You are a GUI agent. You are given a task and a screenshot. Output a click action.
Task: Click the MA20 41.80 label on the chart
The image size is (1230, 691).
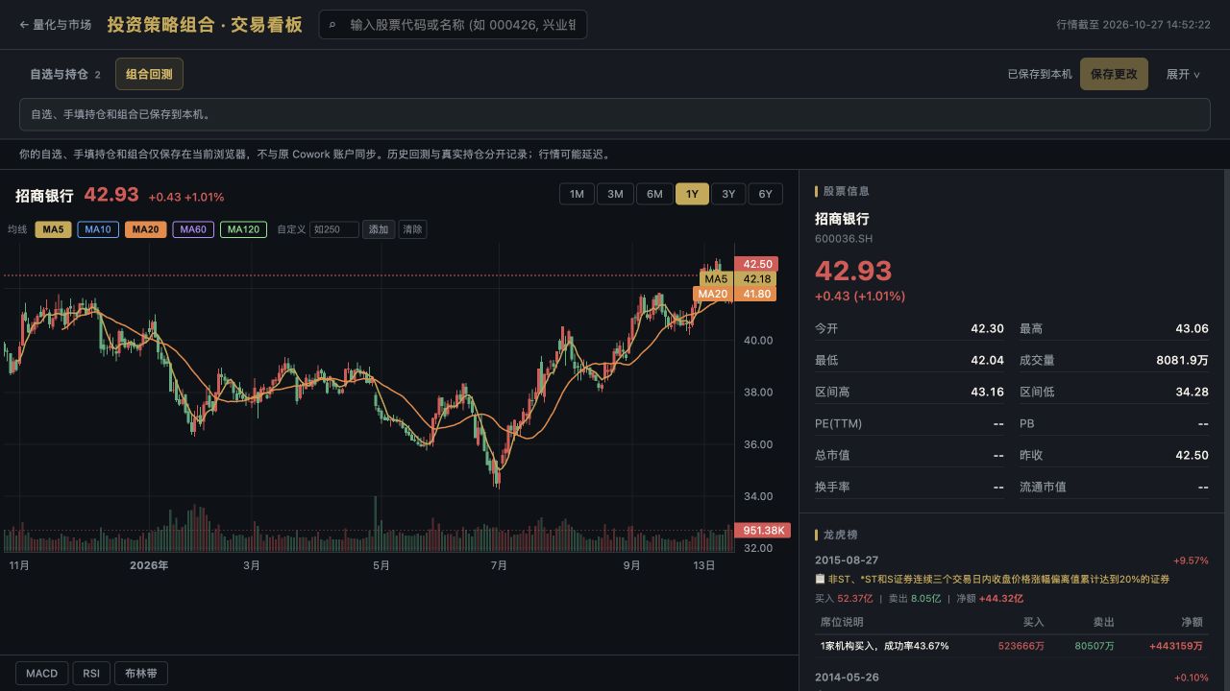[734, 294]
